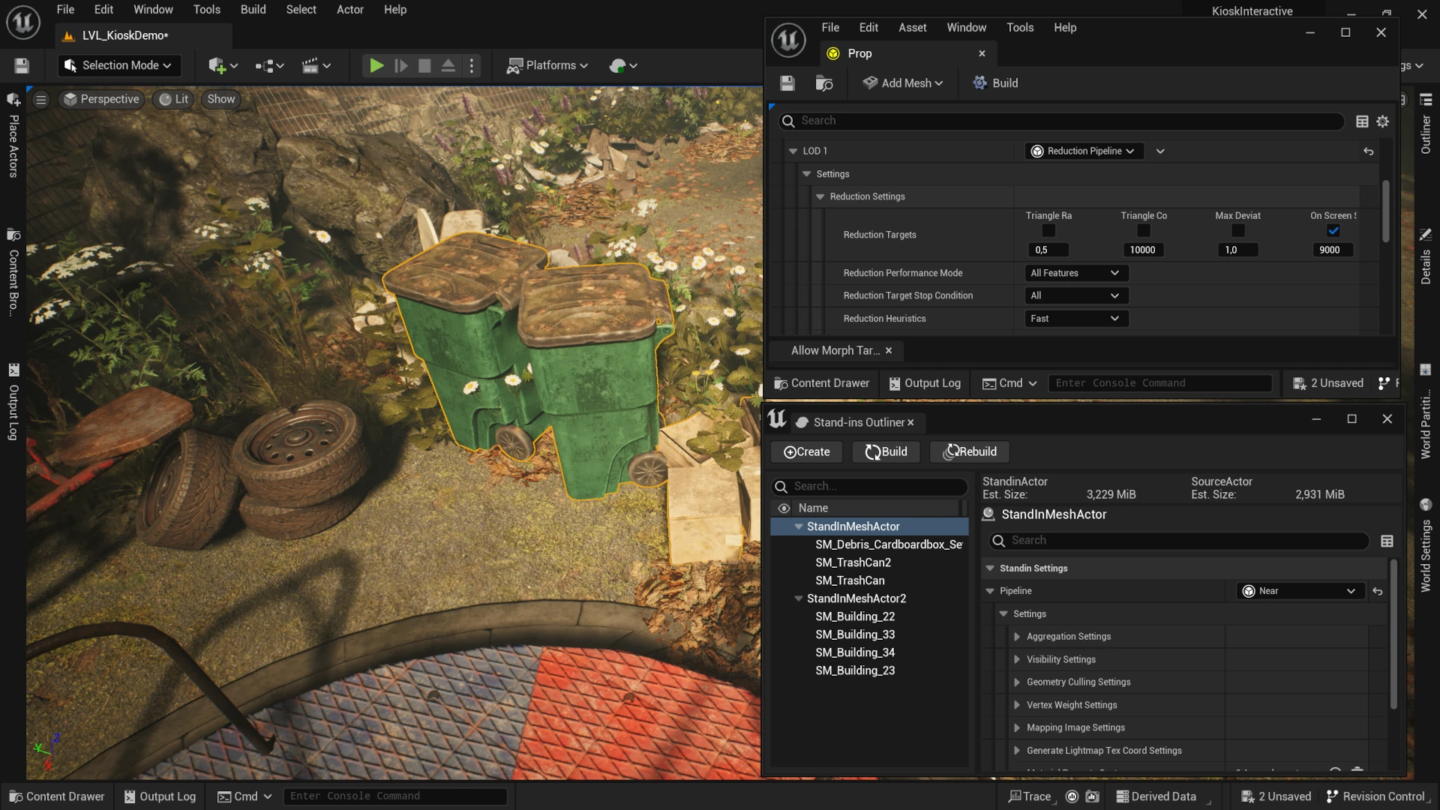Collapse LOD 1 section

(x=793, y=151)
